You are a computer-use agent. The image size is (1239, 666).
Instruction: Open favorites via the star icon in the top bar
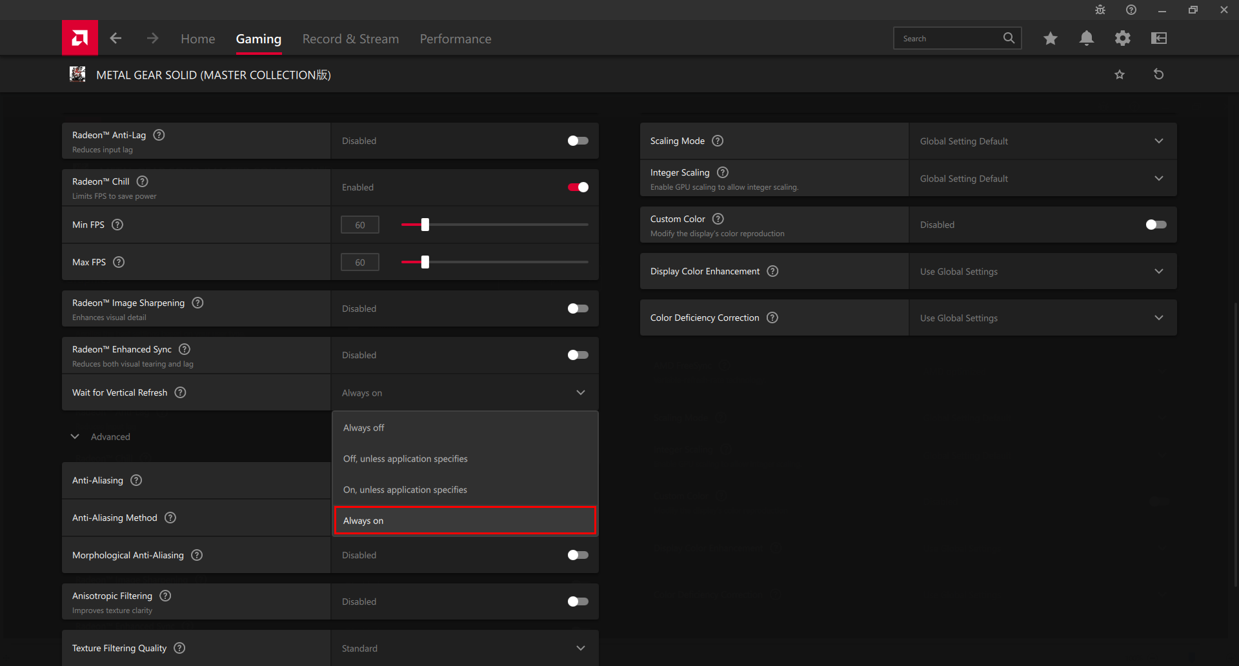pyautogui.click(x=1050, y=38)
